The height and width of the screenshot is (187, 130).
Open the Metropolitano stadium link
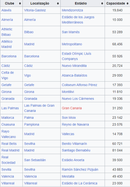coord(72,44)
